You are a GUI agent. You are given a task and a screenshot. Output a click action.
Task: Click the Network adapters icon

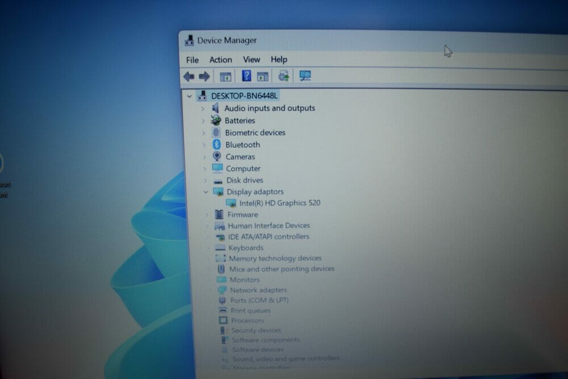tap(222, 290)
